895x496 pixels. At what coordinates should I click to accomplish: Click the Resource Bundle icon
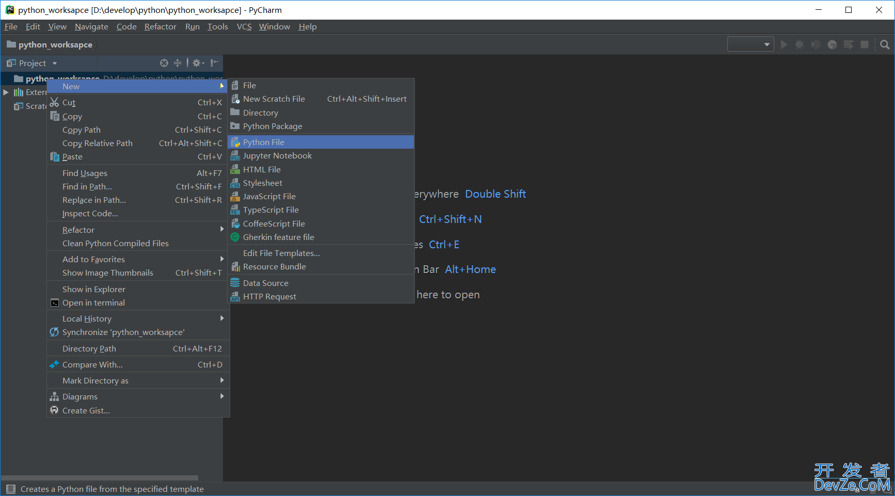235,266
